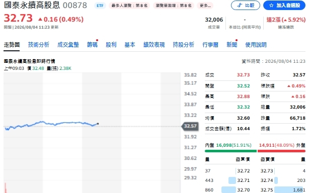Click the ask price 32.74
Screen dimensions: 310x193
tap(267, 180)
